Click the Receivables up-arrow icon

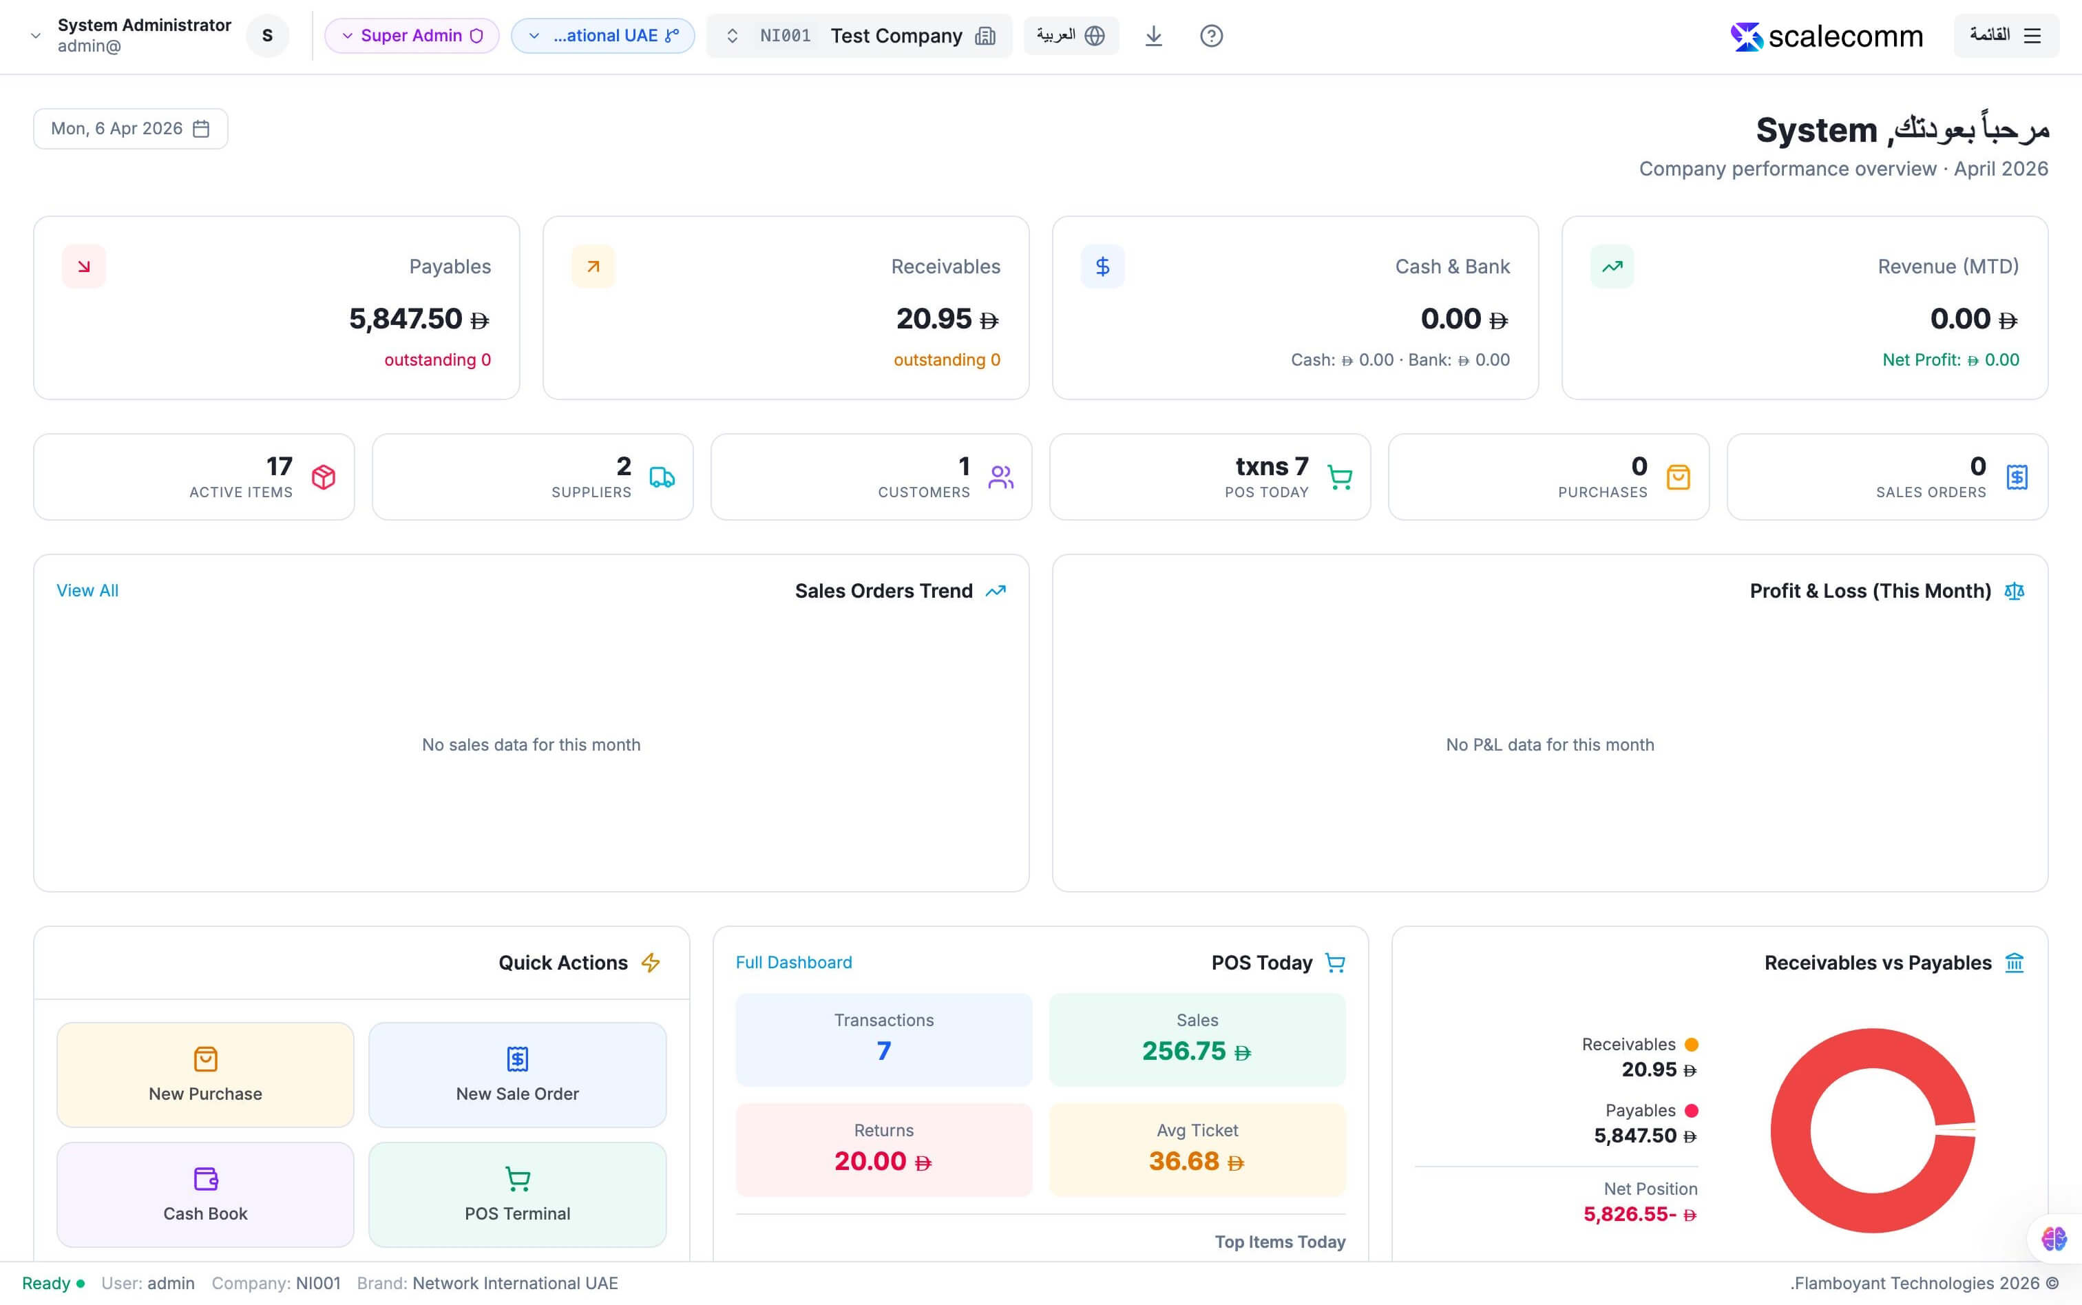593,267
